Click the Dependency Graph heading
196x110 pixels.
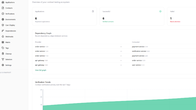click(43, 33)
